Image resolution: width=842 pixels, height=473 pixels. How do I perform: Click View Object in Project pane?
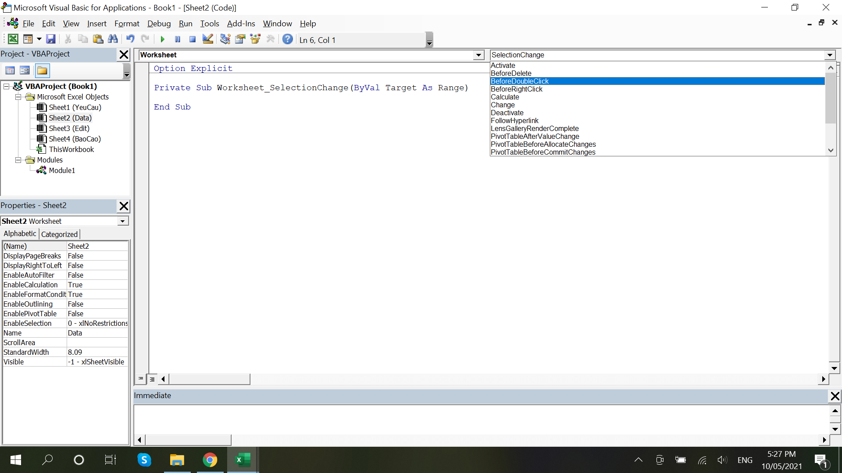coord(25,71)
